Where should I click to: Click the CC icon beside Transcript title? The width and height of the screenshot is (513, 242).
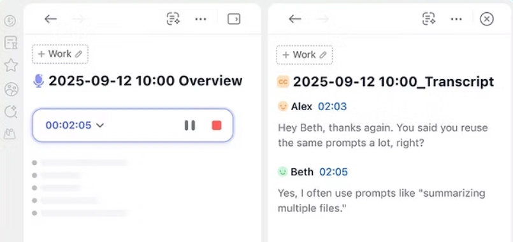[283, 82]
